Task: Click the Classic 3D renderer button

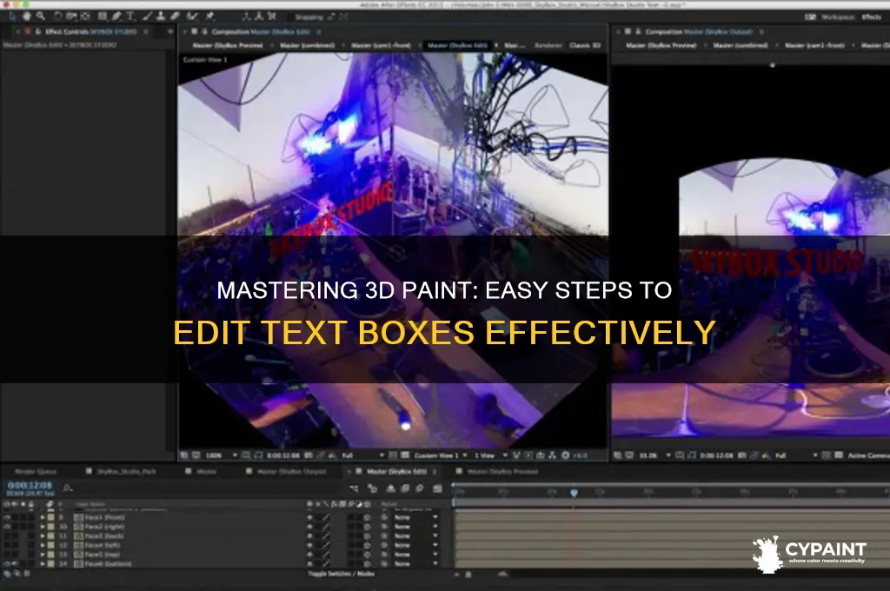Action: tap(585, 45)
